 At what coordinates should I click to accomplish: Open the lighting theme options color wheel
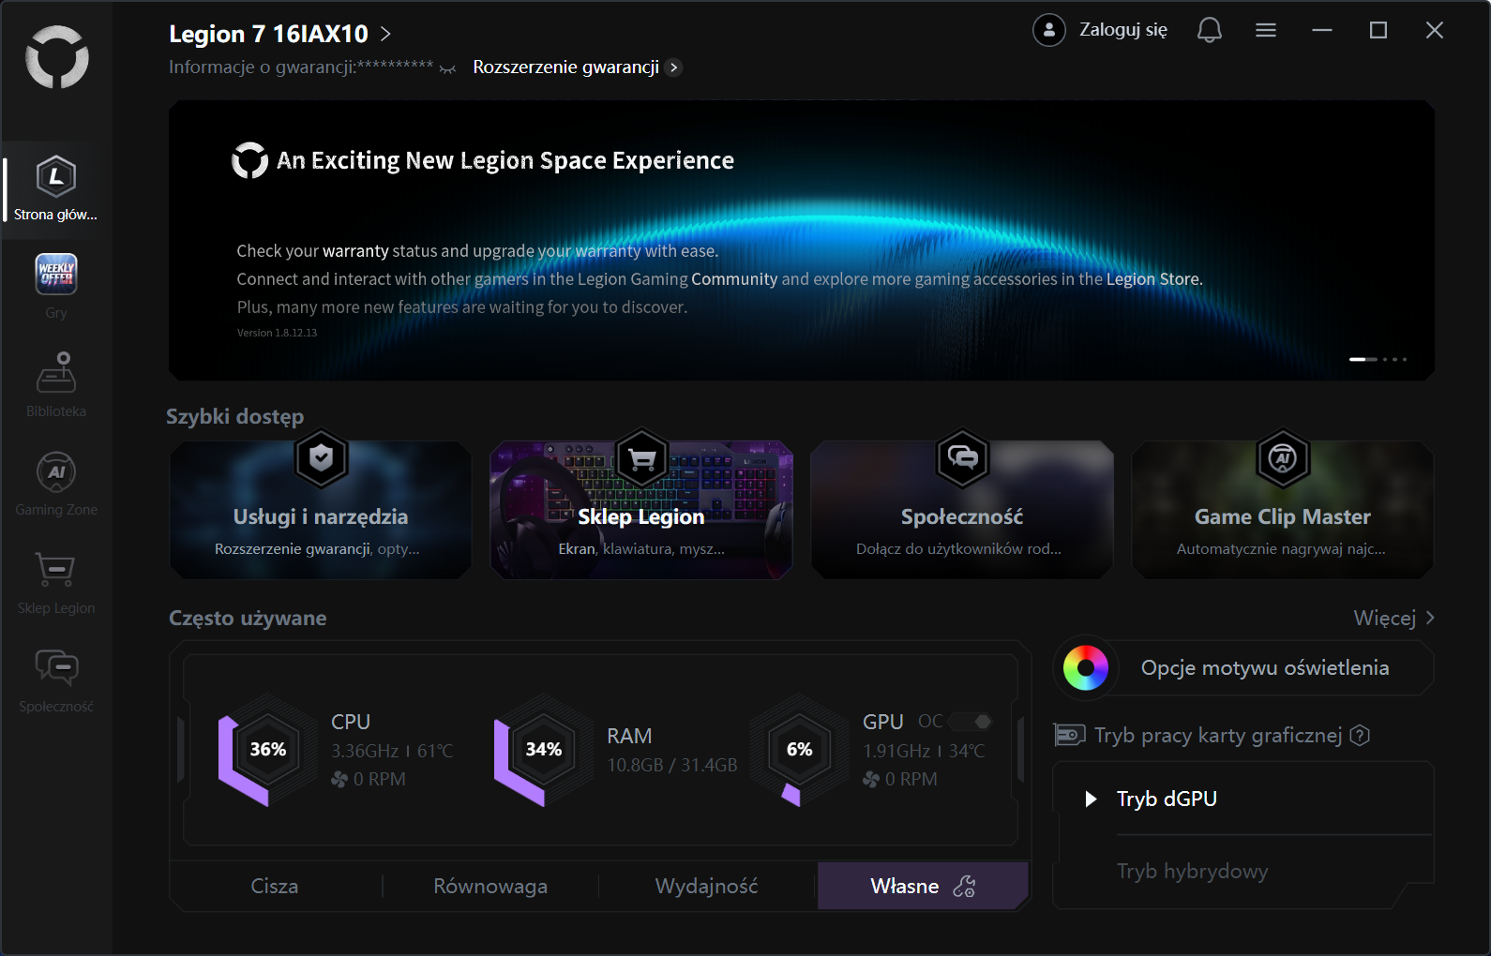pos(1086,668)
